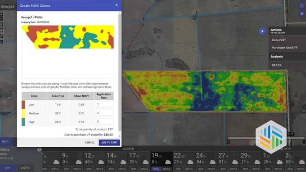The image size is (306, 172).
Task: Click the NDVI range slider track
Action: pyautogui.click(x=266, y=138)
